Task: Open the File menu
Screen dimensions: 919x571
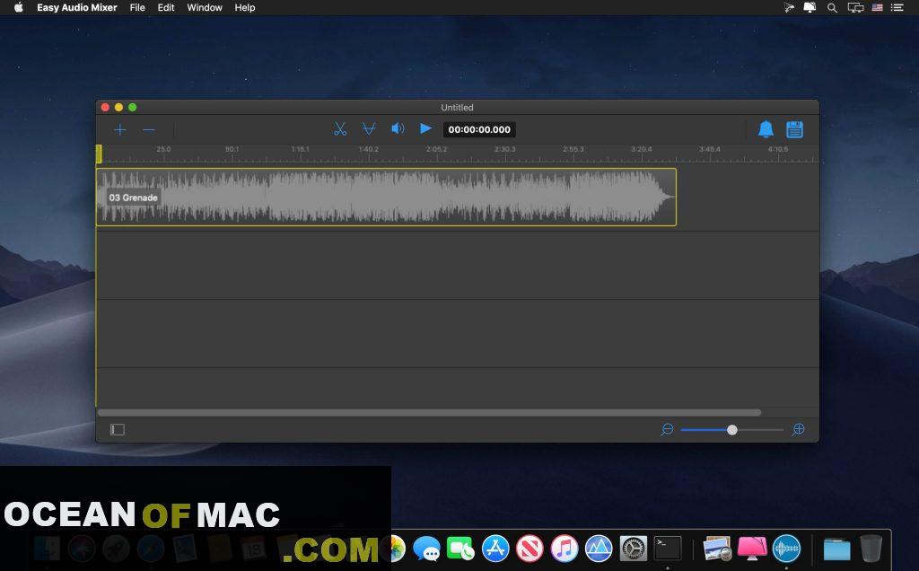Action: pos(137,7)
